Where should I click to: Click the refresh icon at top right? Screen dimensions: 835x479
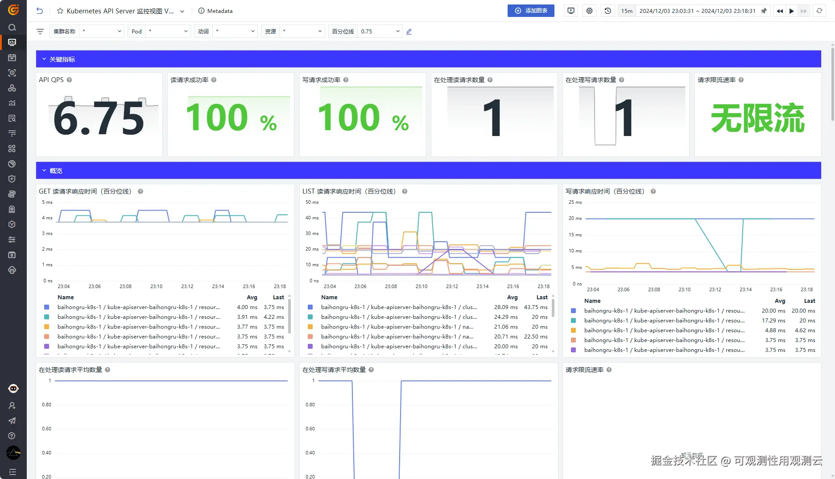click(x=819, y=11)
